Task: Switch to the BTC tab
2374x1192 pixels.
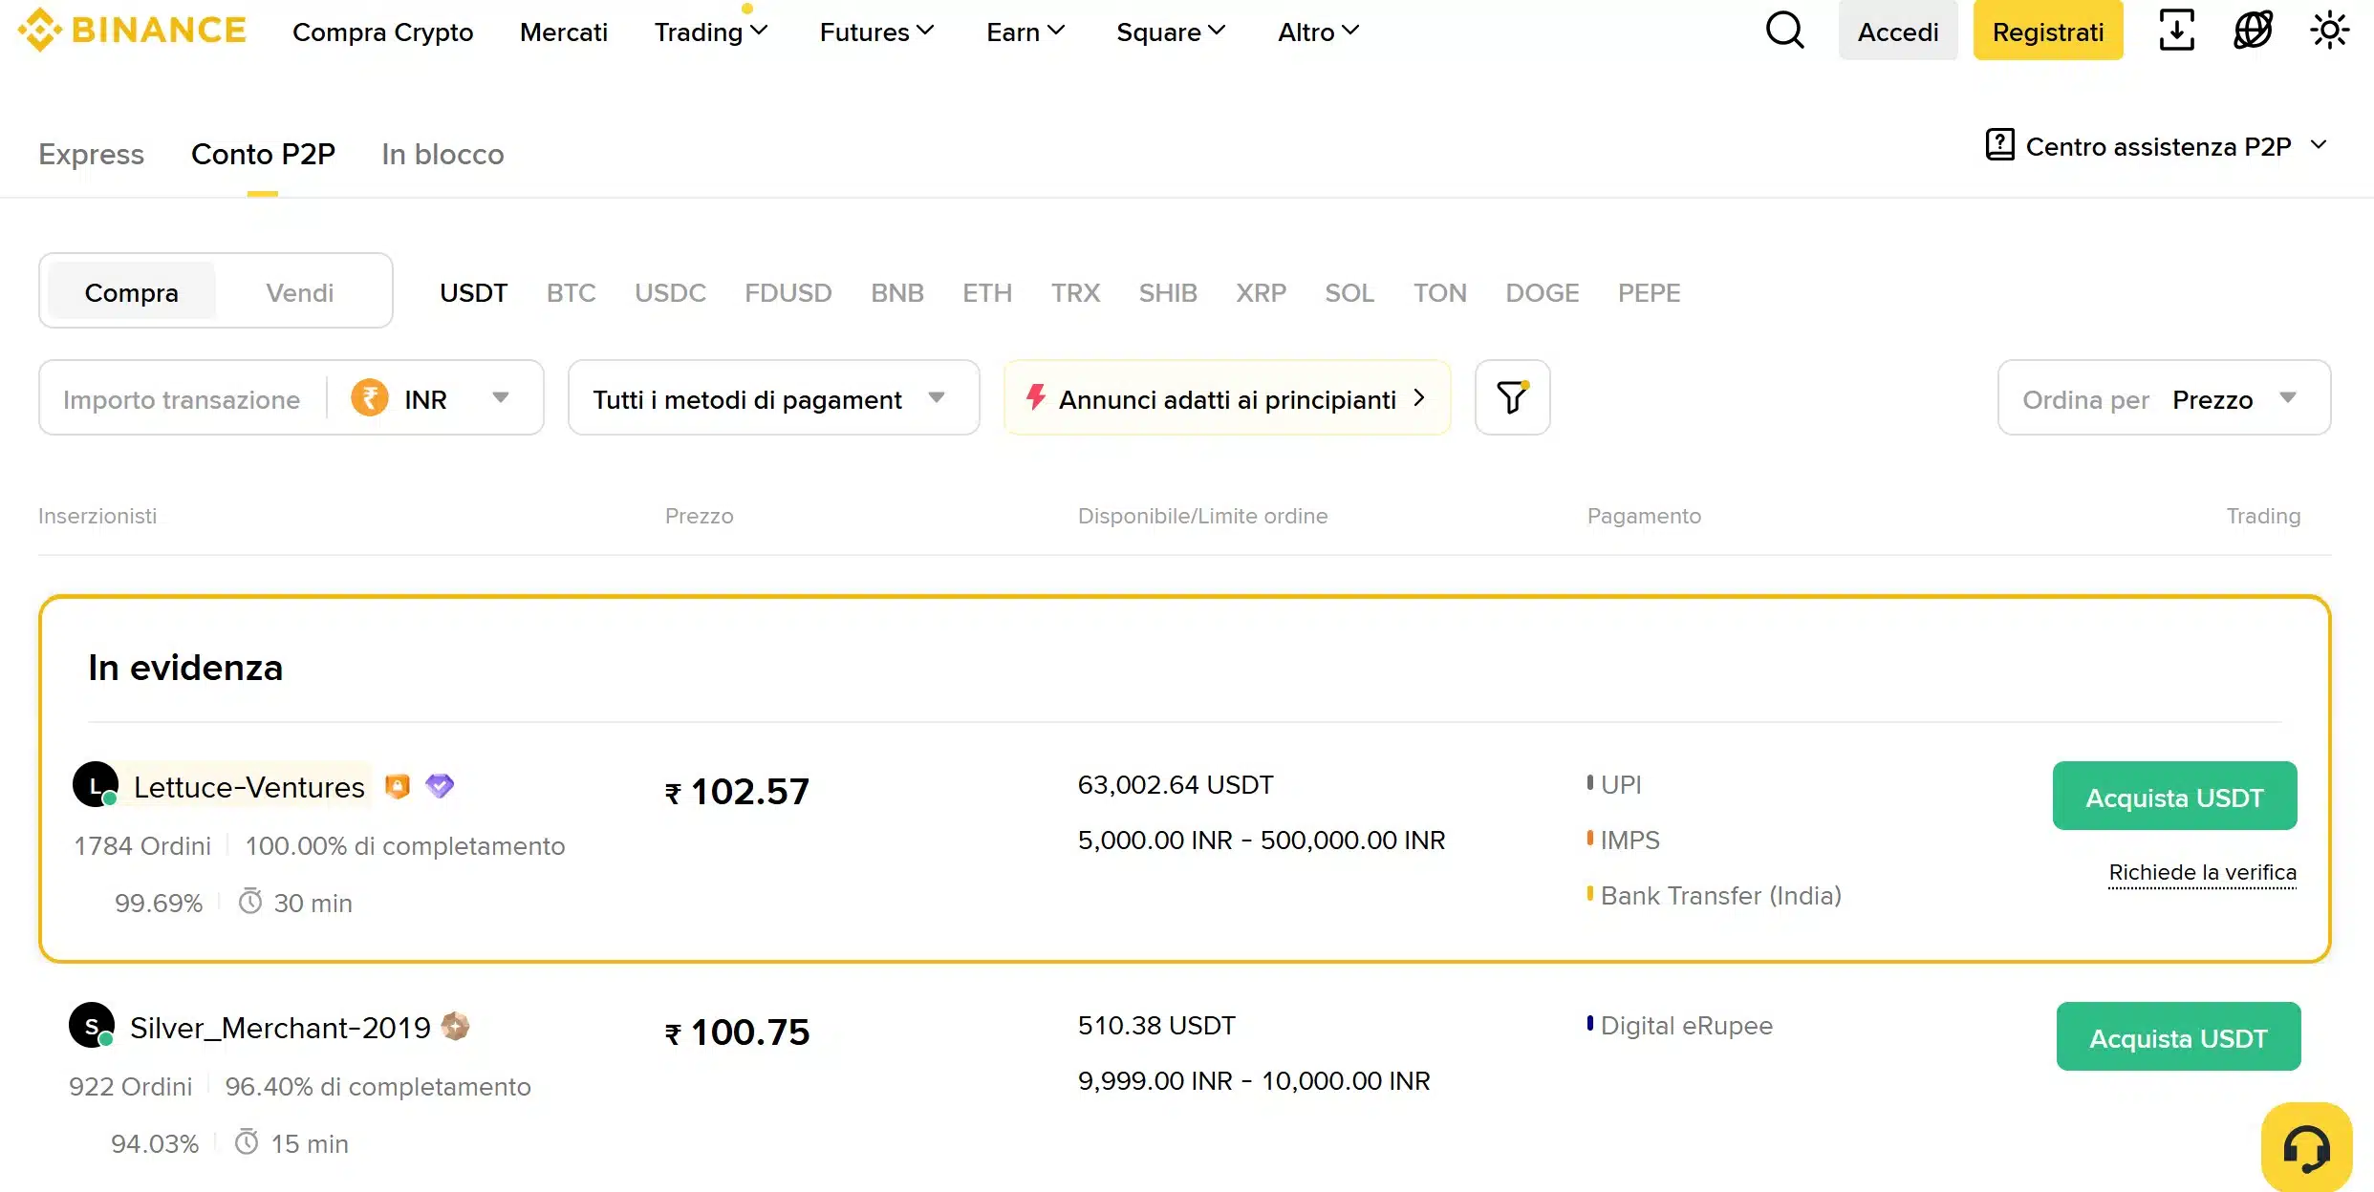Action: click(571, 292)
